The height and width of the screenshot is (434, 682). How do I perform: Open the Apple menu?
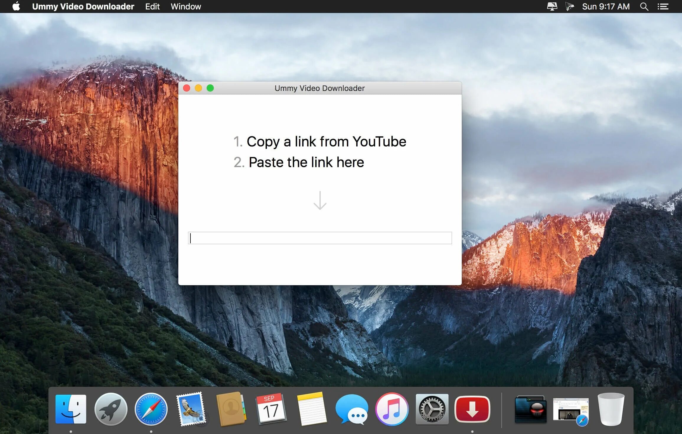tap(17, 6)
